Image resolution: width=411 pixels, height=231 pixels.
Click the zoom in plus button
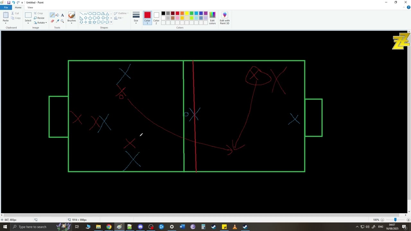pos(408,220)
